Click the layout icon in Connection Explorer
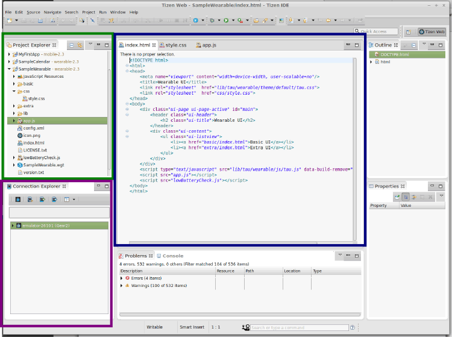 point(67,200)
